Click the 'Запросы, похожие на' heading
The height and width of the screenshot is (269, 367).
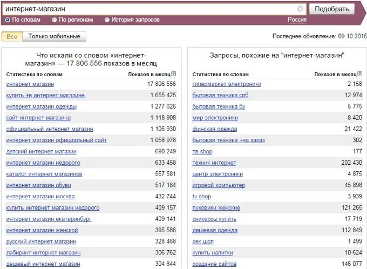(x=277, y=55)
